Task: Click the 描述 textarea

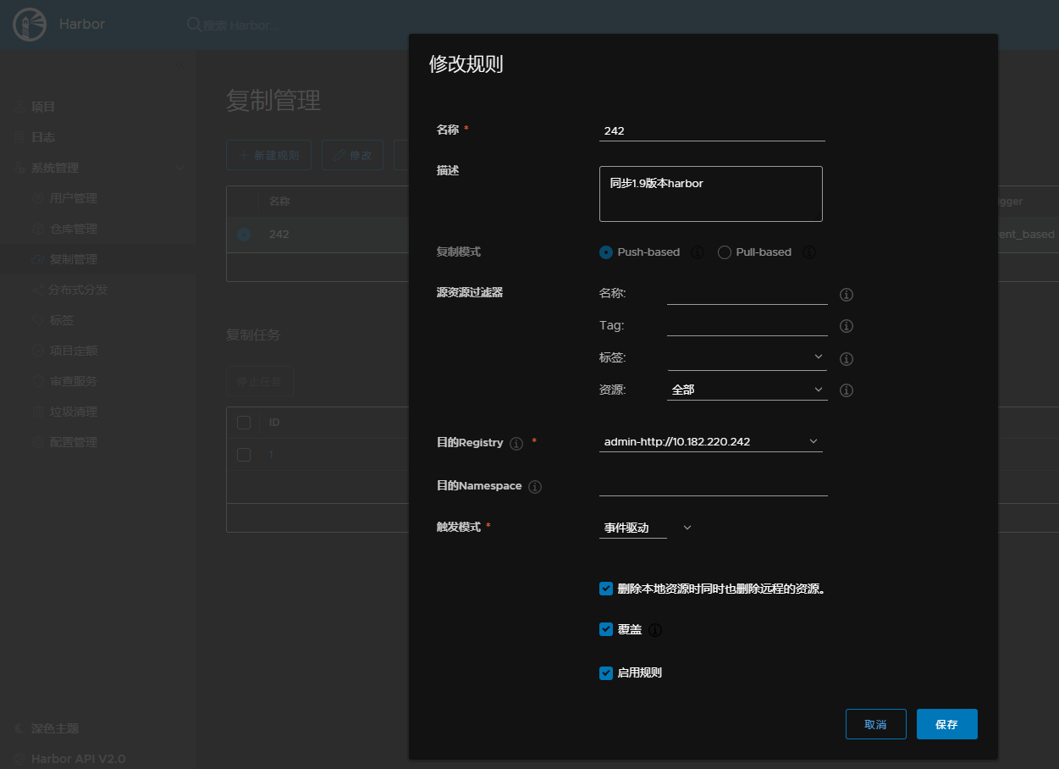Action: [711, 194]
